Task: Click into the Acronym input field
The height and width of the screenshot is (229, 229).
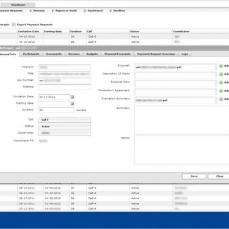Action: 65,67
